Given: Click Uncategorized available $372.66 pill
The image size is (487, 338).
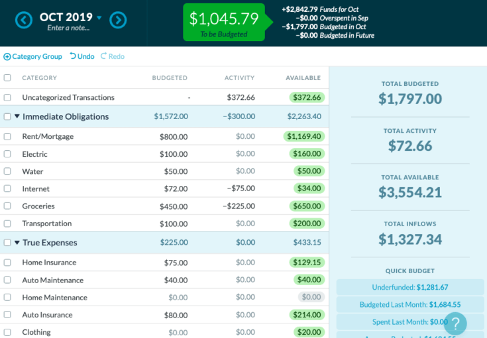Looking at the screenshot, I should (307, 97).
